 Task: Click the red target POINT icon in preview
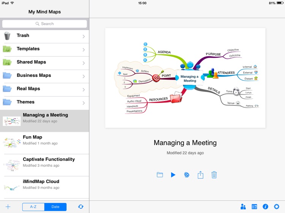point(156,78)
